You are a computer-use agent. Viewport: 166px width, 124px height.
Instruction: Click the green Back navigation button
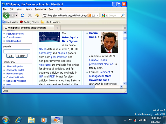(6, 15)
